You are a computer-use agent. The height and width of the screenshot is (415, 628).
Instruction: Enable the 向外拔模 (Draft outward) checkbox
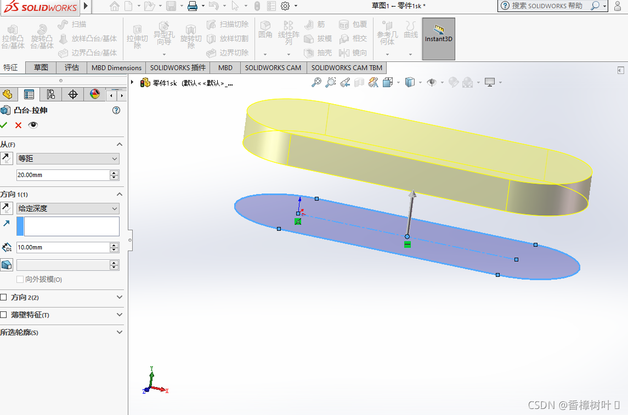tap(20, 280)
